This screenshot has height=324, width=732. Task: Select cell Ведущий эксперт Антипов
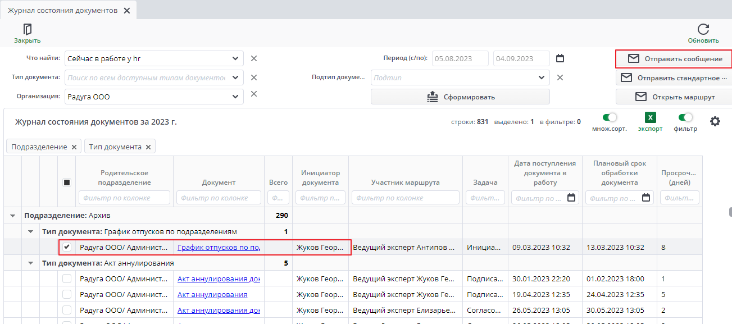(x=405, y=247)
